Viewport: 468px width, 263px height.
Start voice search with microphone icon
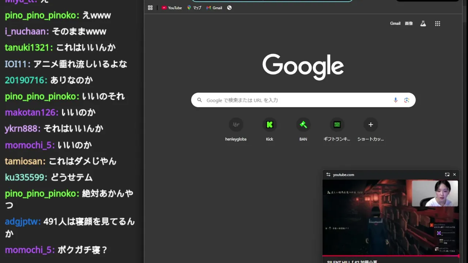(396, 100)
